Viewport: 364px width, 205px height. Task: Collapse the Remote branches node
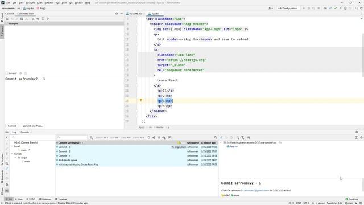(x=12, y=154)
